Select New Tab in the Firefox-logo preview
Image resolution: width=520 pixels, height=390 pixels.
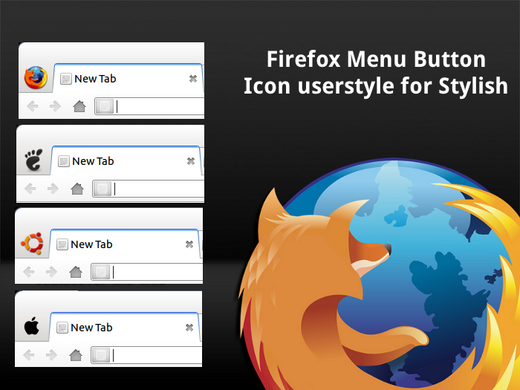click(x=128, y=79)
